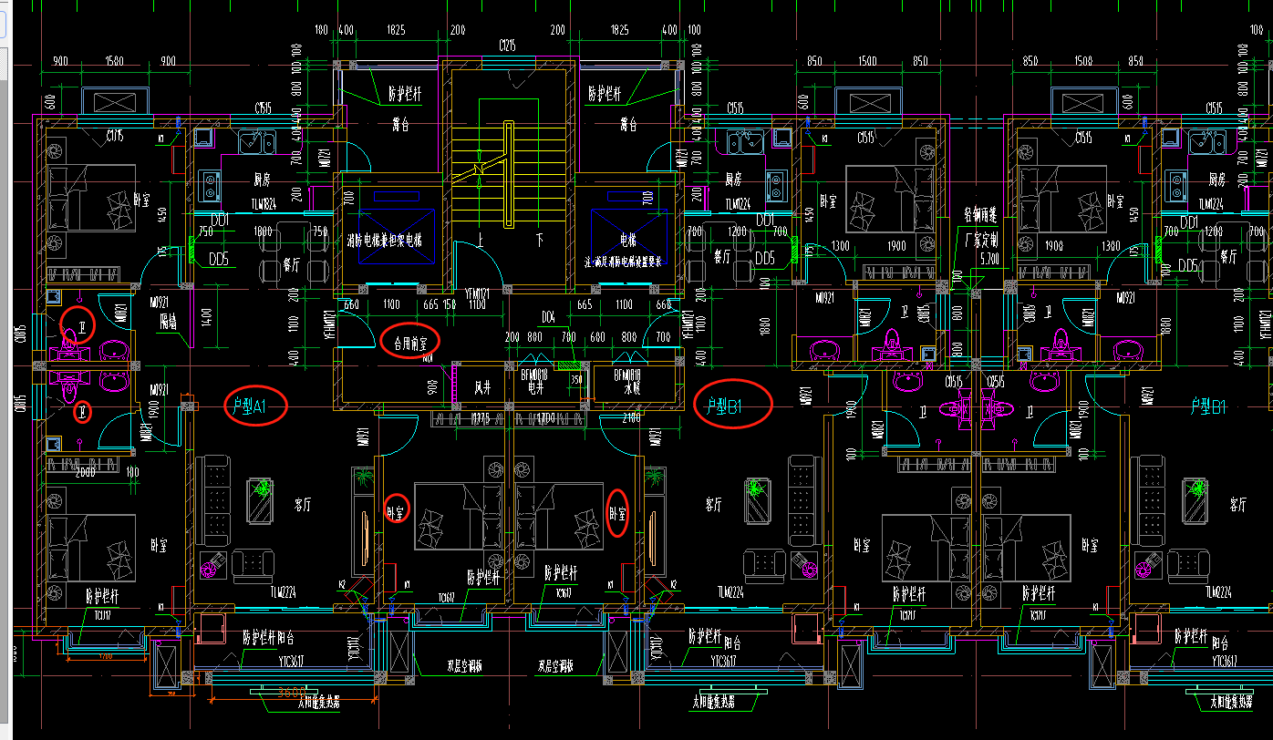Click the standalone 电梯 label right of stairs
1273x740 pixels.
point(628,242)
